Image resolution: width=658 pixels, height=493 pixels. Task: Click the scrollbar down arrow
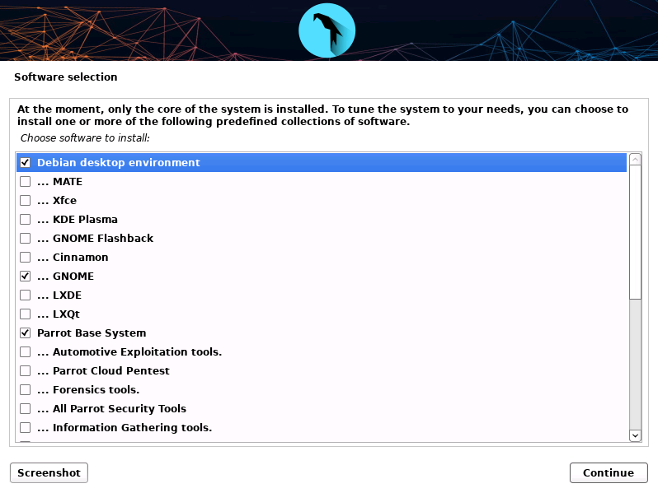pyautogui.click(x=636, y=435)
